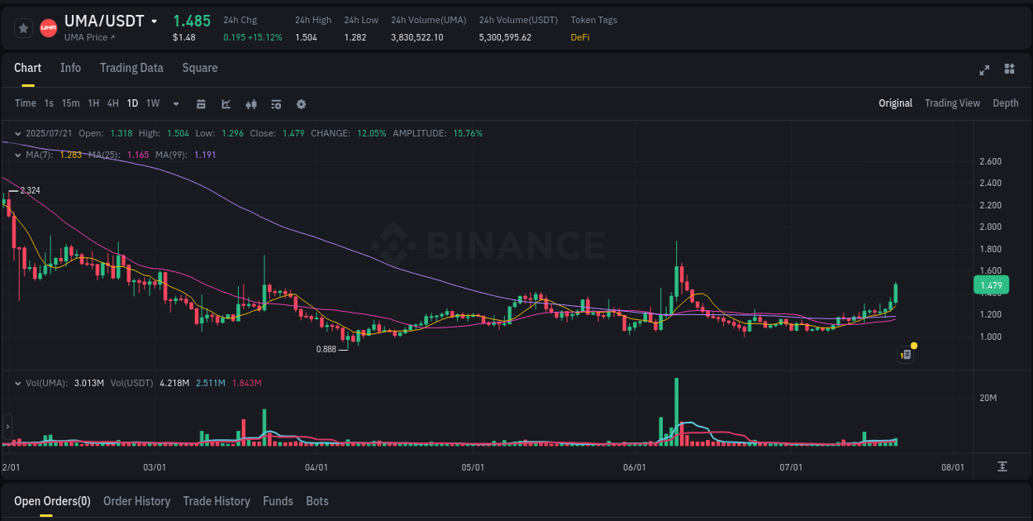
Task: Open the chart layout grid icon
Action: pos(1010,71)
